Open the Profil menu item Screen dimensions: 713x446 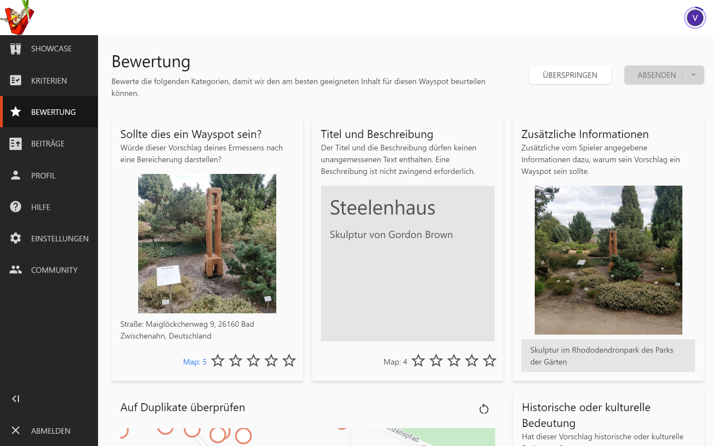(43, 176)
